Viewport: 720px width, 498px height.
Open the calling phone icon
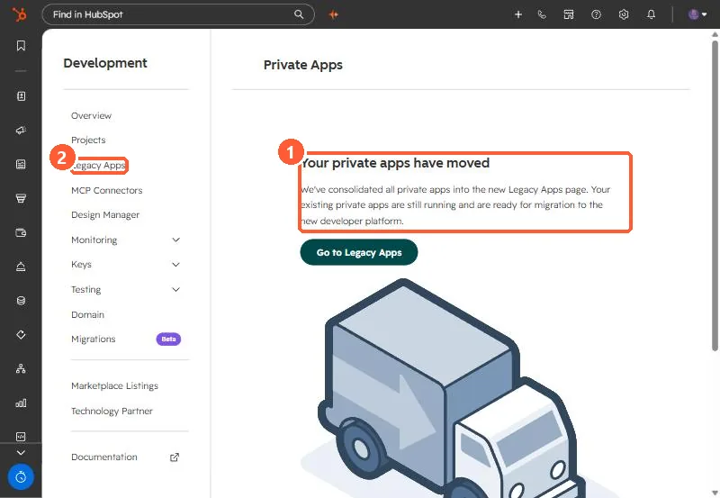[x=542, y=14]
